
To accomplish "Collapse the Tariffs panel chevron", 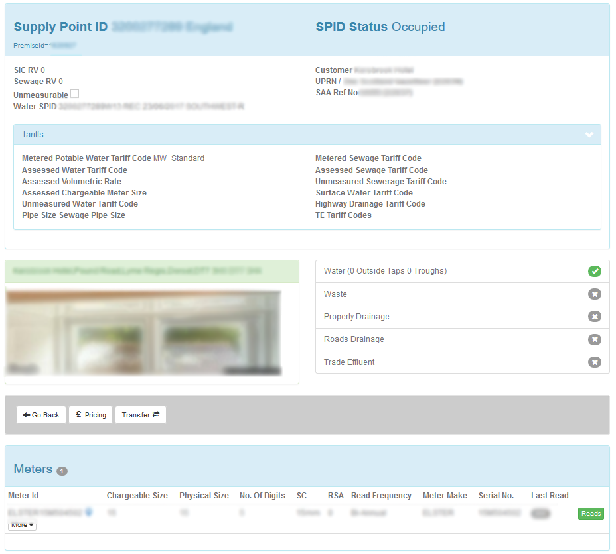I will point(589,135).
